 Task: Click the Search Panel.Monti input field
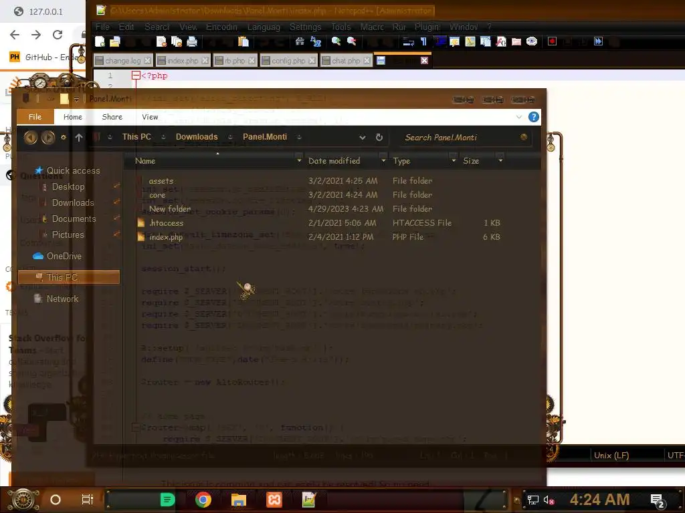point(464,138)
